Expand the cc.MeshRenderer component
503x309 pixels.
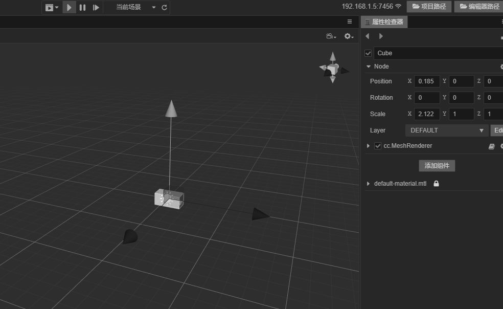coord(368,146)
